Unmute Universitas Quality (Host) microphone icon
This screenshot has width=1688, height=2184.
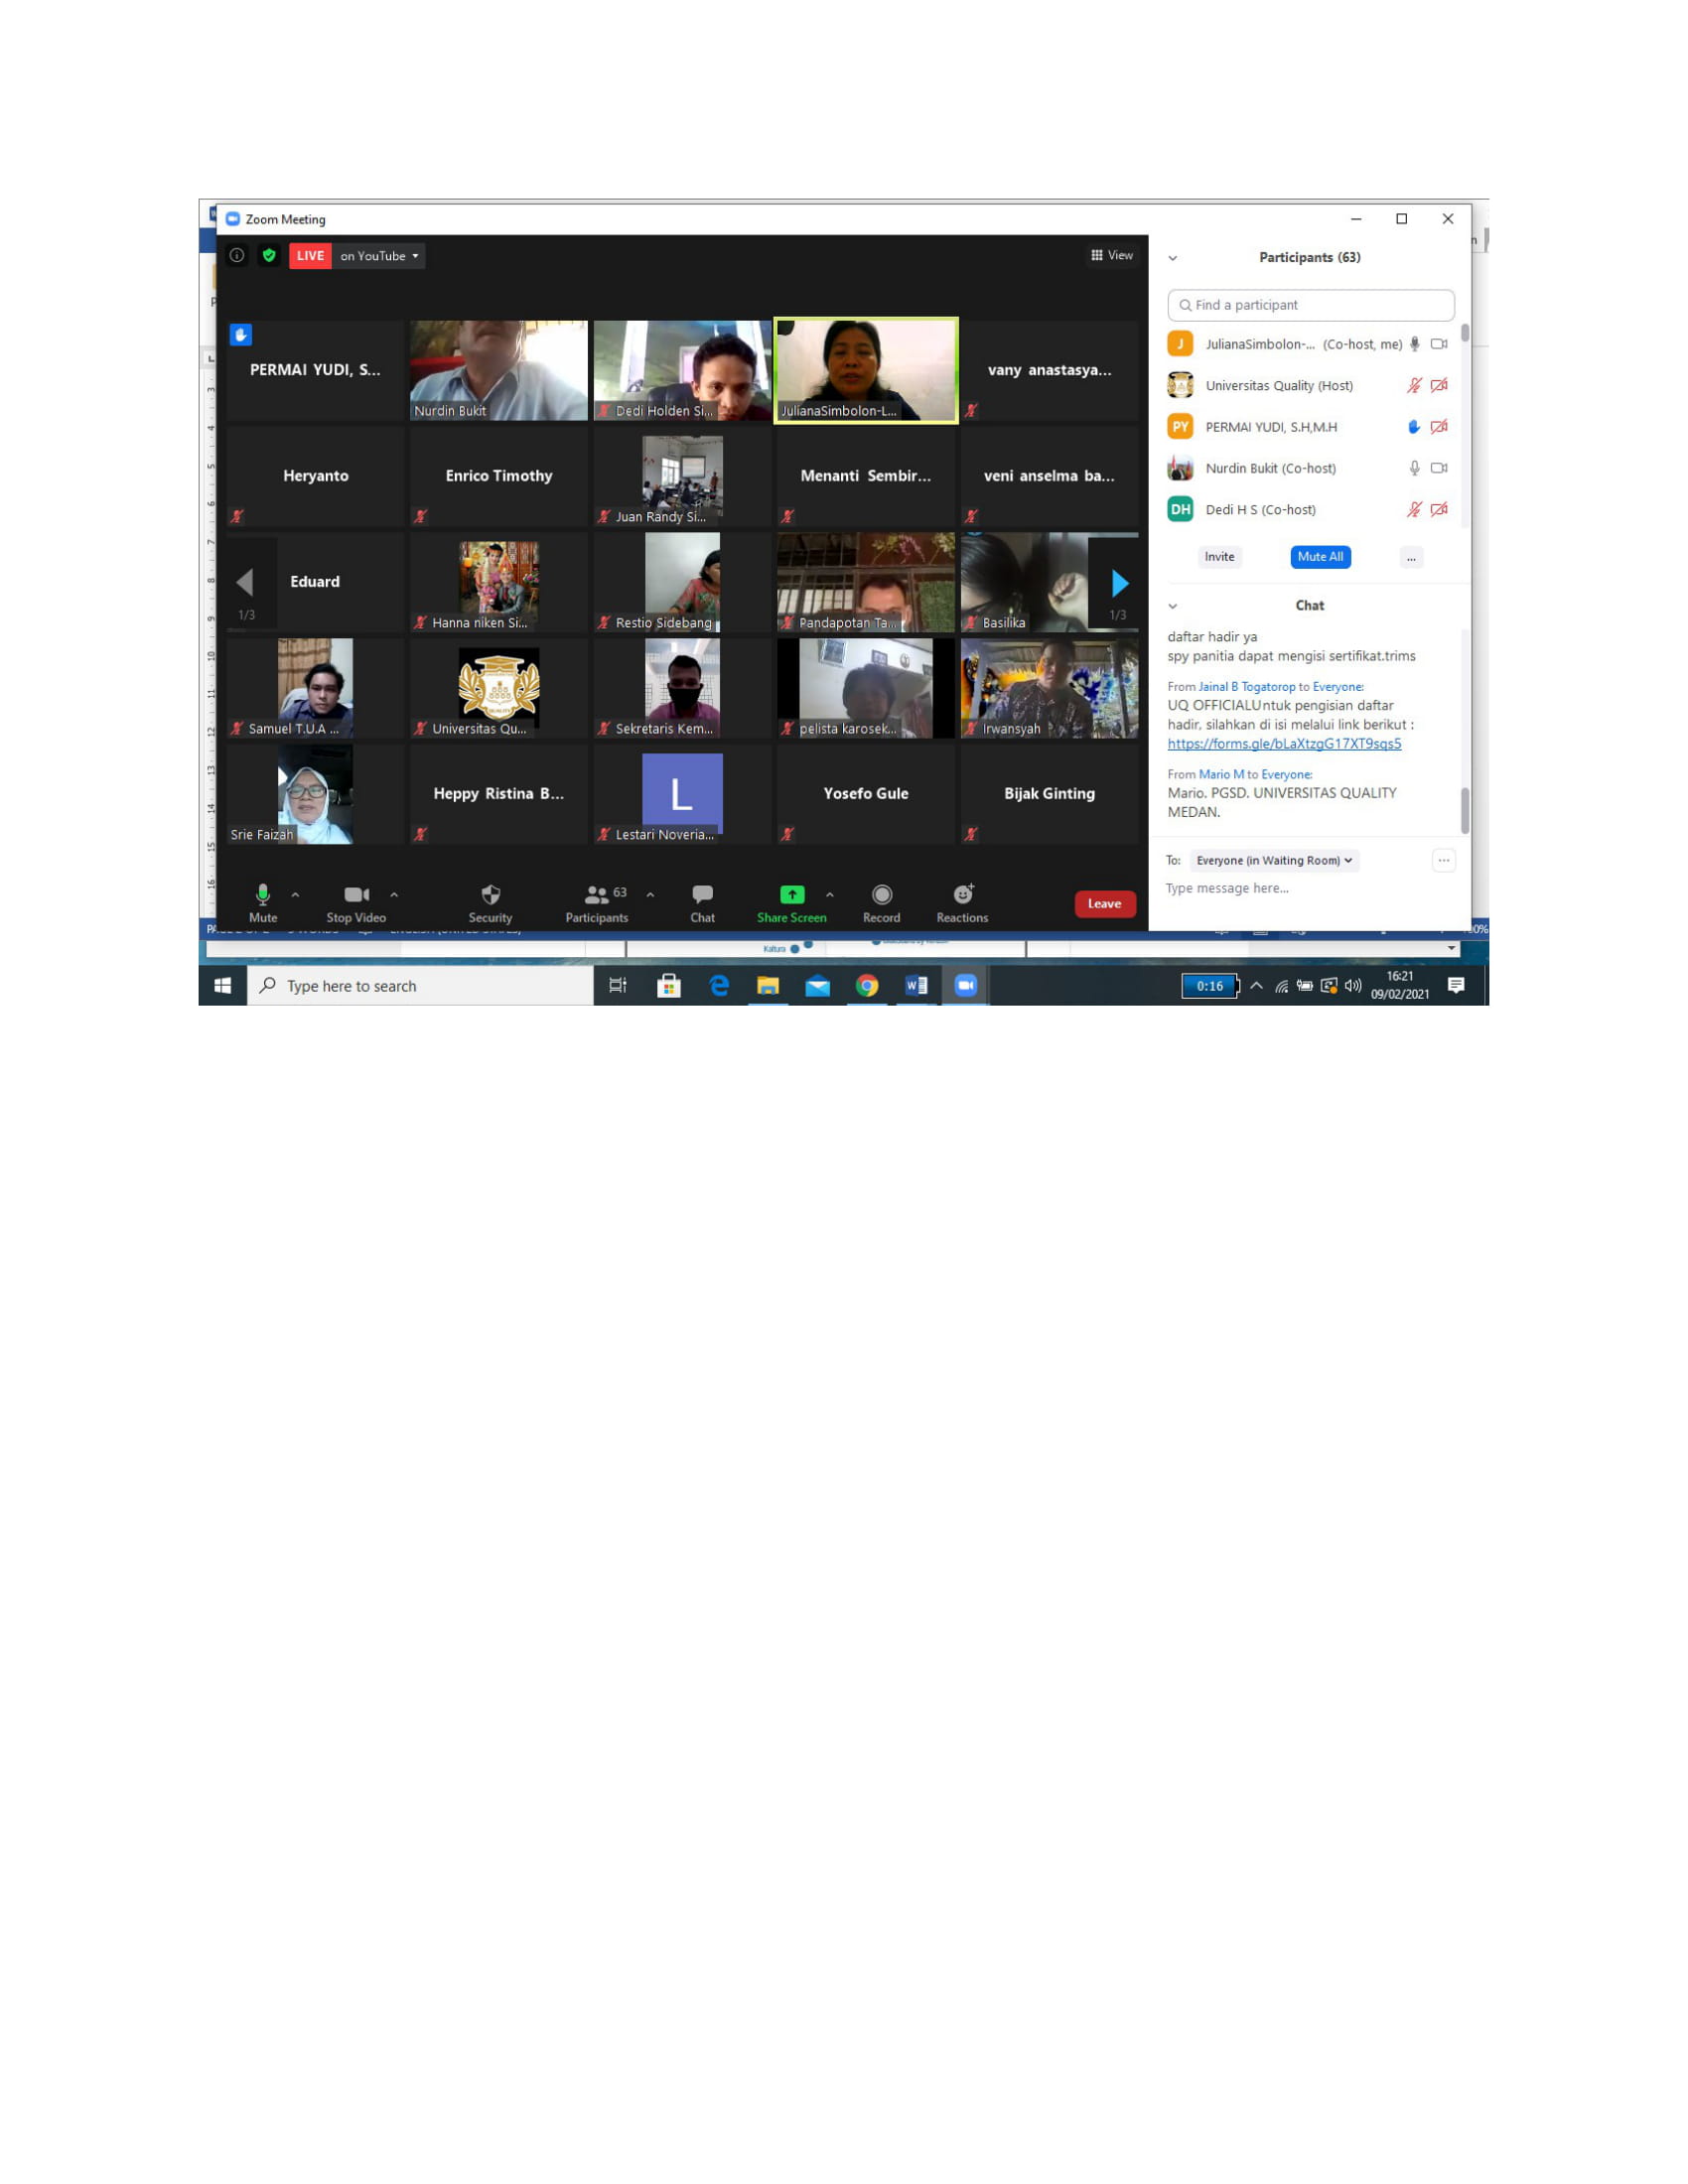tap(1414, 385)
